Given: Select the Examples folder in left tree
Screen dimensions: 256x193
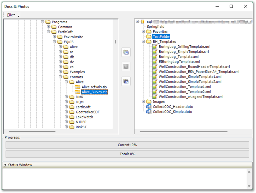Looking at the screenshot, I should pyautogui.click(x=77, y=72).
